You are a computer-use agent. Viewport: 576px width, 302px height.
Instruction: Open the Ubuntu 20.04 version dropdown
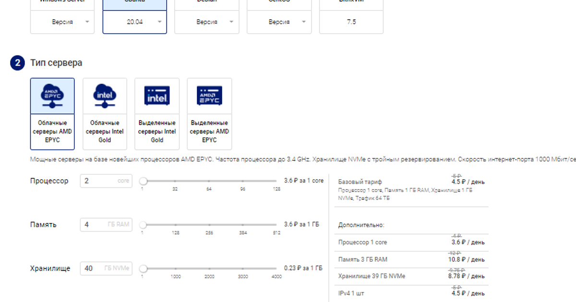pyautogui.click(x=135, y=22)
